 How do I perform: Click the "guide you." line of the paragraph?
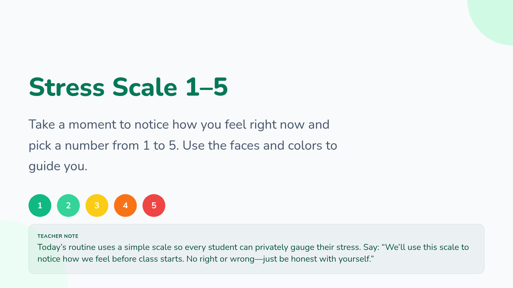coord(58,166)
